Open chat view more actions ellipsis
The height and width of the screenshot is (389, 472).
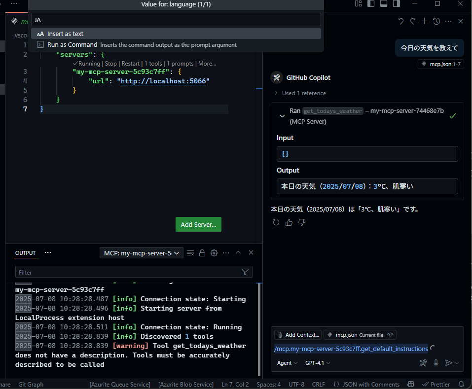click(448, 21)
